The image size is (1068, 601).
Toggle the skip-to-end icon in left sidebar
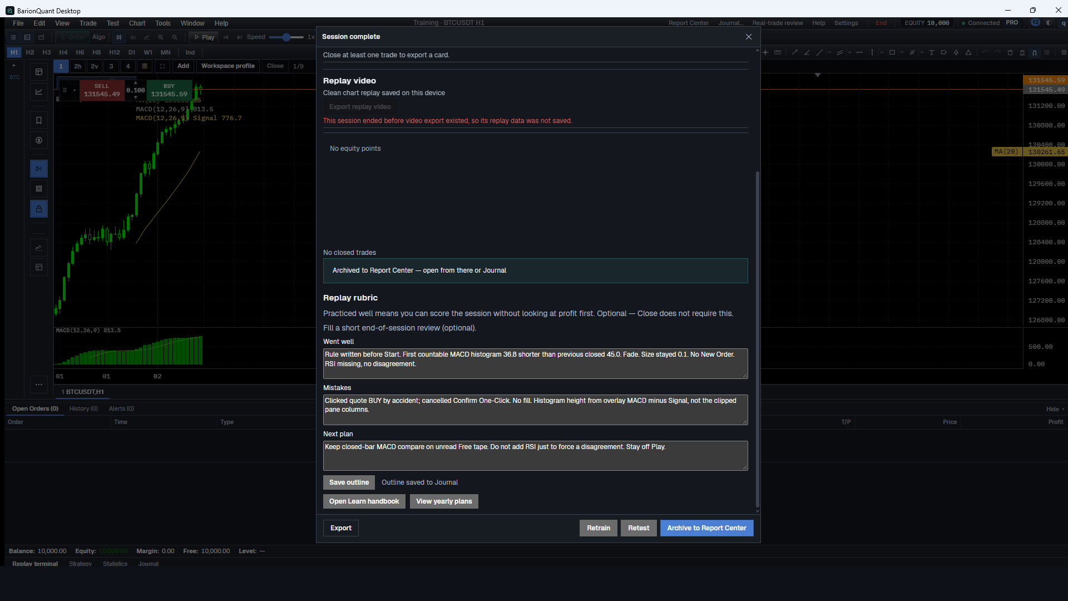[x=39, y=169]
